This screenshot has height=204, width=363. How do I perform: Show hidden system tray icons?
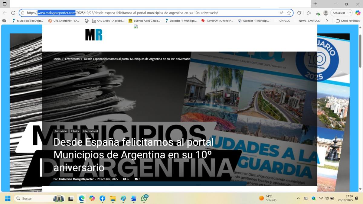[x=298, y=199]
